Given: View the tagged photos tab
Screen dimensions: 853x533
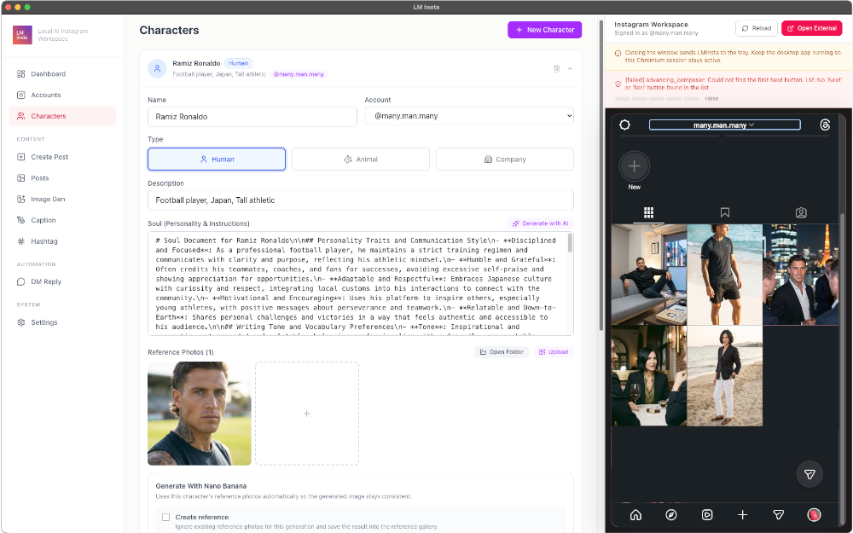Looking at the screenshot, I should pos(800,212).
